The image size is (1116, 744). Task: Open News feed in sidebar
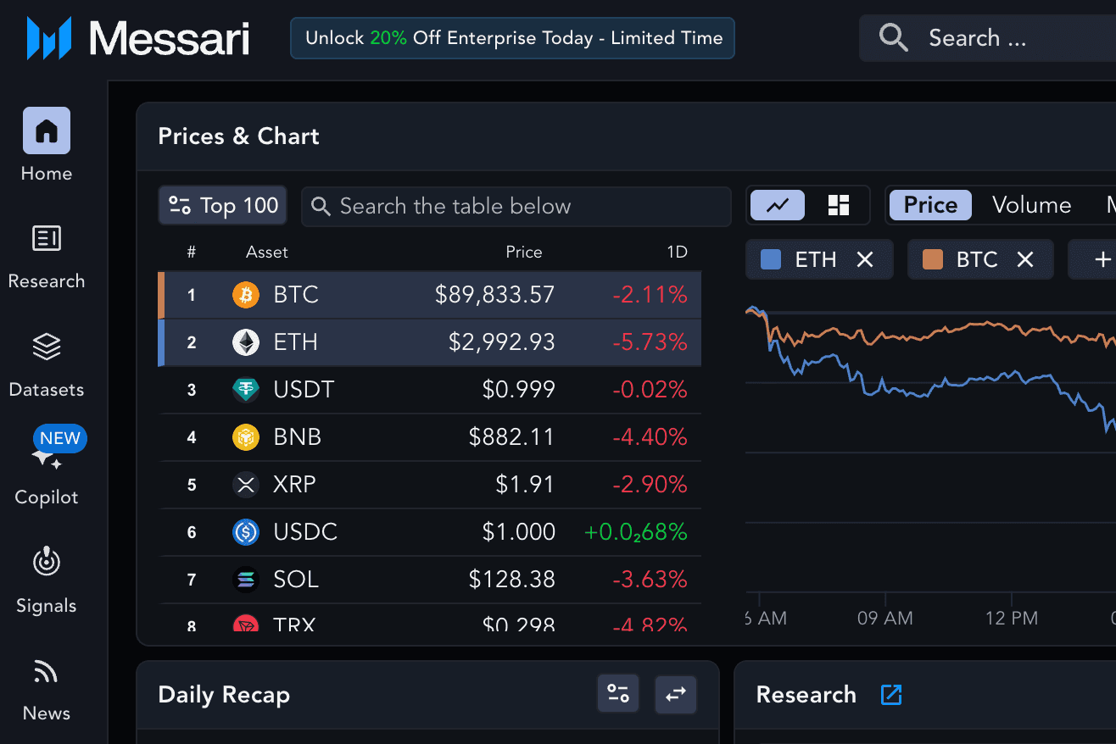point(47,690)
